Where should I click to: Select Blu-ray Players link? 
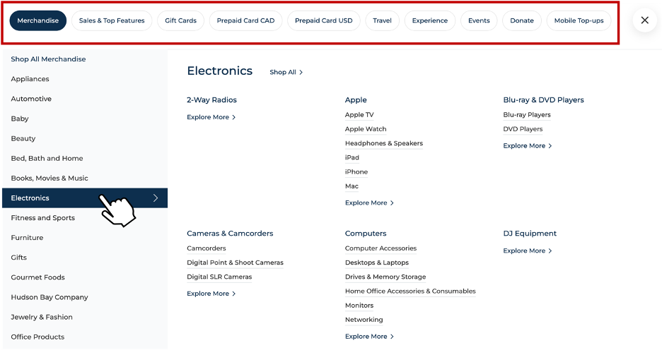click(x=527, y=115)
